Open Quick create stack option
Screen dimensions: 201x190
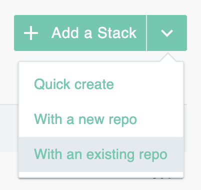(74, 84)
